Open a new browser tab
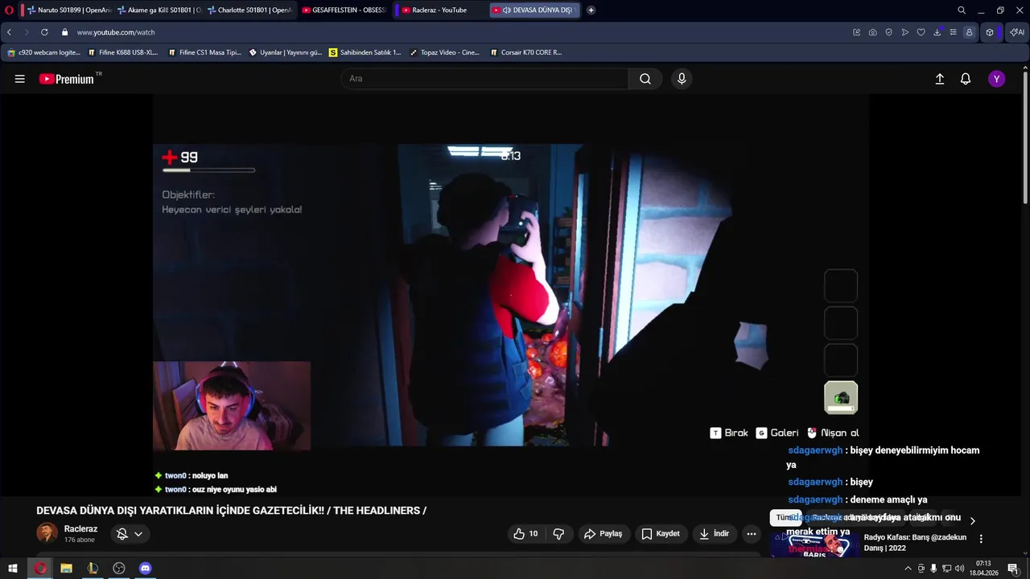 591,10
